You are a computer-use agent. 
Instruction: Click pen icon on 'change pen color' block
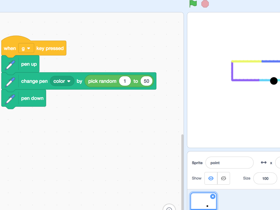pyautogui.click(x=10, y=82)
